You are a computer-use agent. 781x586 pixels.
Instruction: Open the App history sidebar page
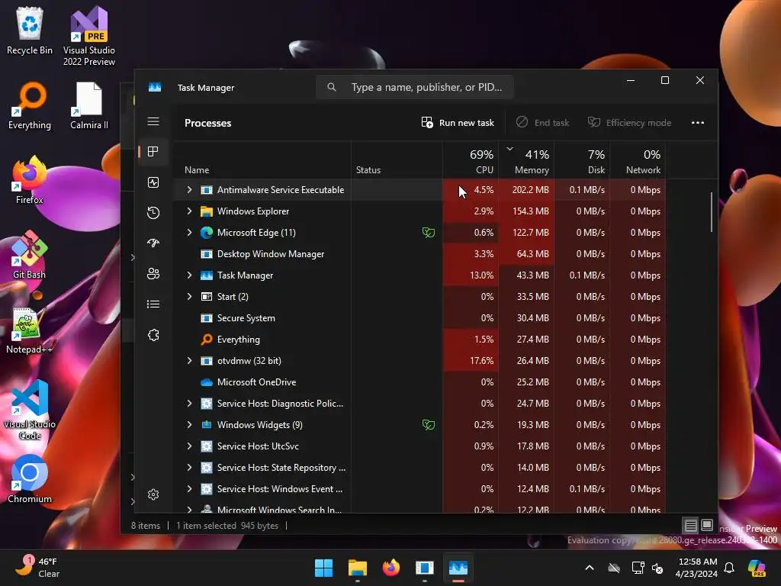click(153, 213)
